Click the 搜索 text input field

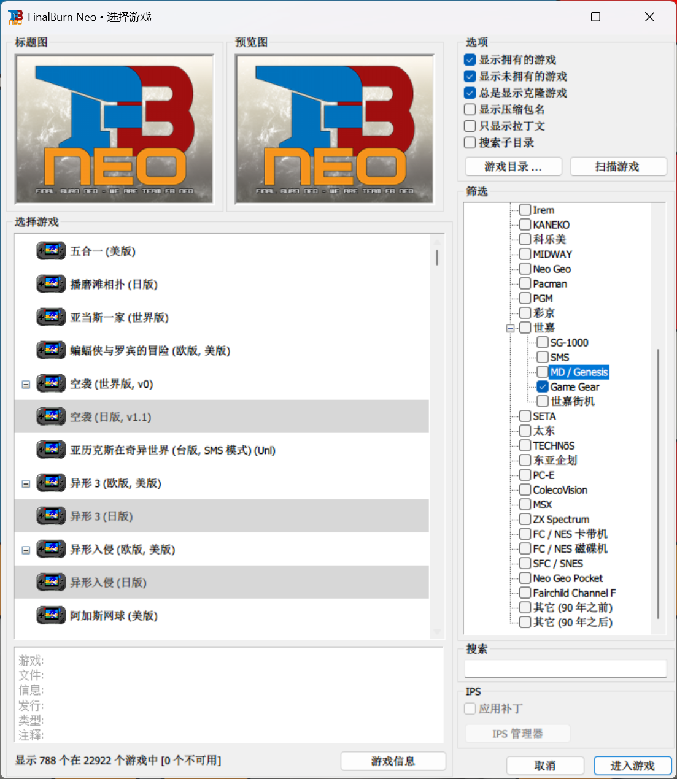tap(565, 669)
